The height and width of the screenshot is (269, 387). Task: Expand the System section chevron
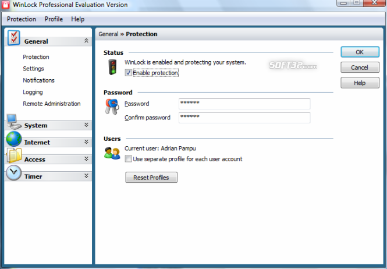tap(86, 125)
